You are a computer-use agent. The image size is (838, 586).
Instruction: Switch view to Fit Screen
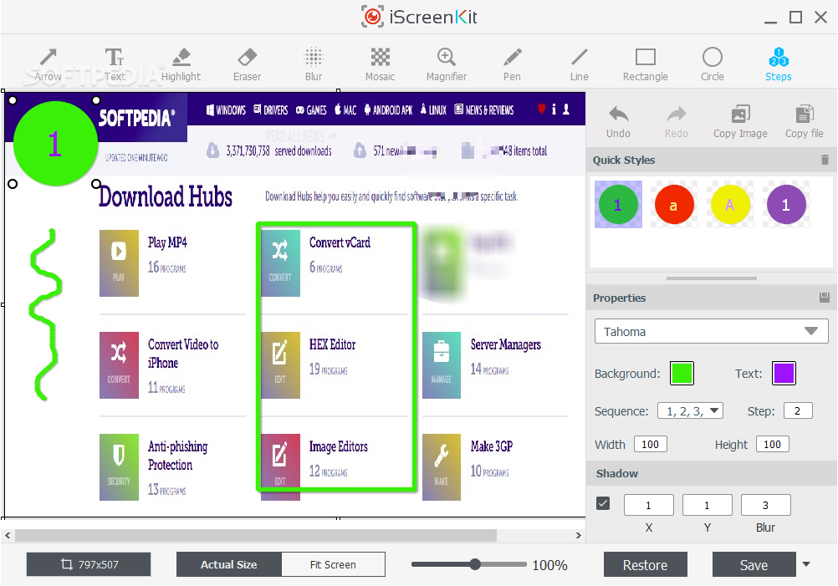(x=333, y=564)
